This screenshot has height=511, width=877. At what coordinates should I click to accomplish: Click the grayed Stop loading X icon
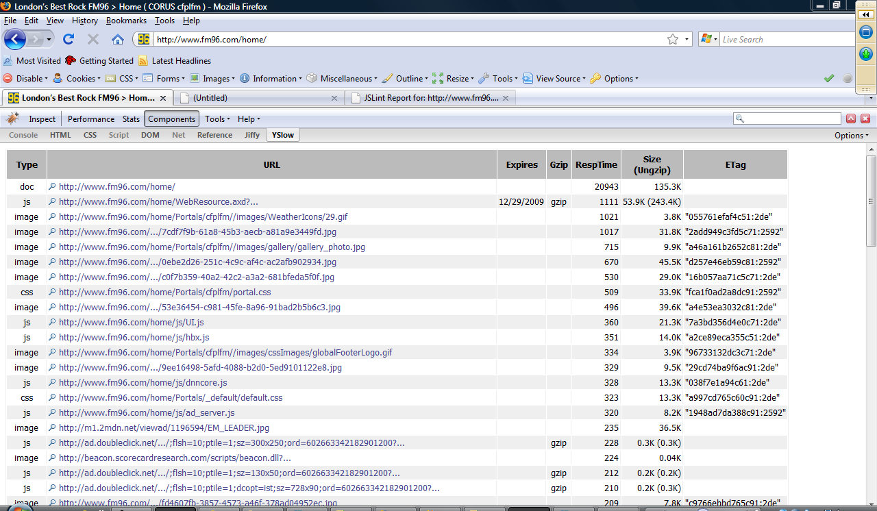(93, 40)
